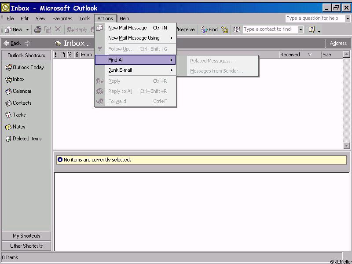Open the Inbox shortcut in Outlook bar

coord(15,79)
